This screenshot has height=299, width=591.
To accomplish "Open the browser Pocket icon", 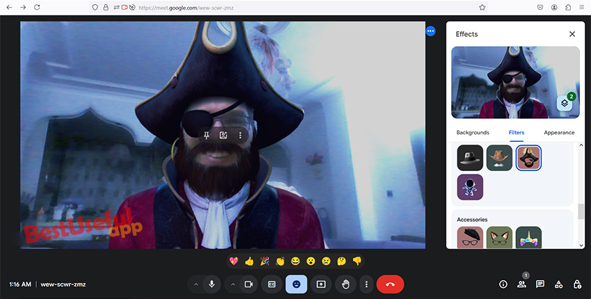I will [x=540, y=7].
